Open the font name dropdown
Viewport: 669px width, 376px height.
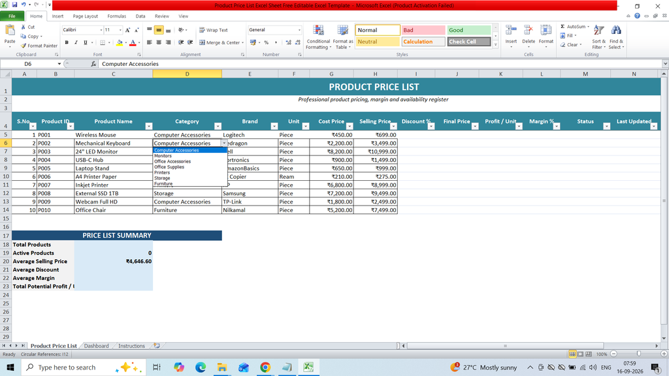pos(101,30)
